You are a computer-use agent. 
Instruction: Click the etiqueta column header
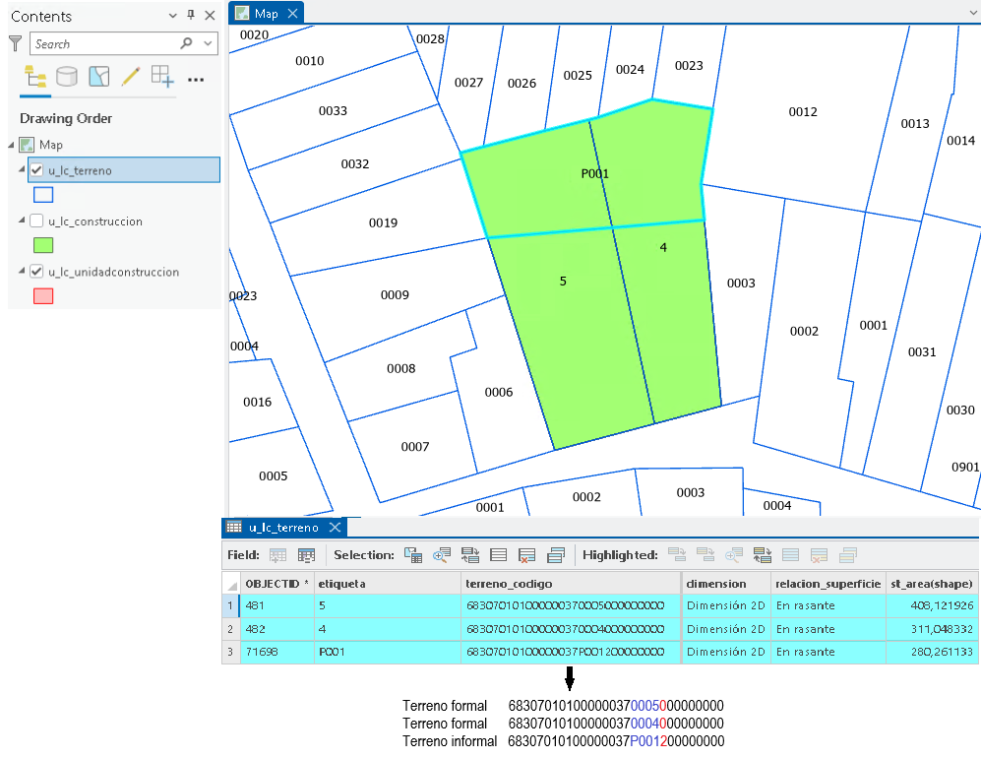click(388, 584)
